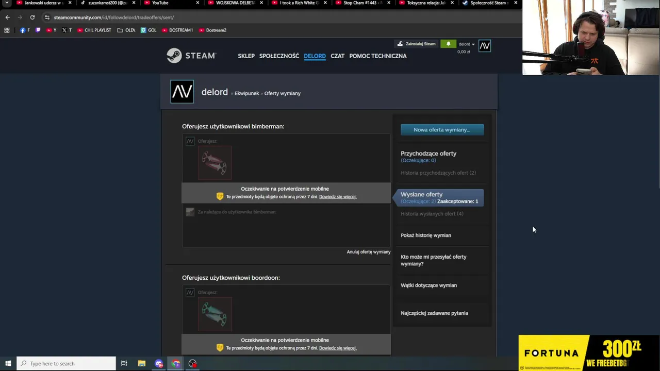This screenshot has height=371, width=660.
Task: Click delord profile name link
Action: click(x=214, y=92)
